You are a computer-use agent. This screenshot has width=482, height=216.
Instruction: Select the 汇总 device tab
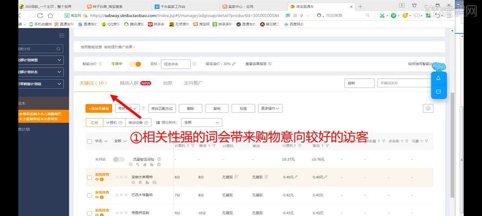coord(94,123)
